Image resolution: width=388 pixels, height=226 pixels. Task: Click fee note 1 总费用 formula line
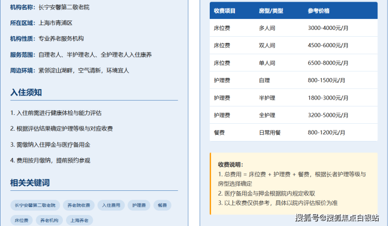click(x=292, y=179)
